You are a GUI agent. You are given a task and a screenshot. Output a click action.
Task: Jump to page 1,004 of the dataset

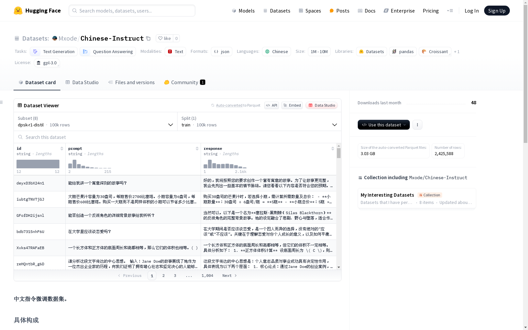(207, 276)
